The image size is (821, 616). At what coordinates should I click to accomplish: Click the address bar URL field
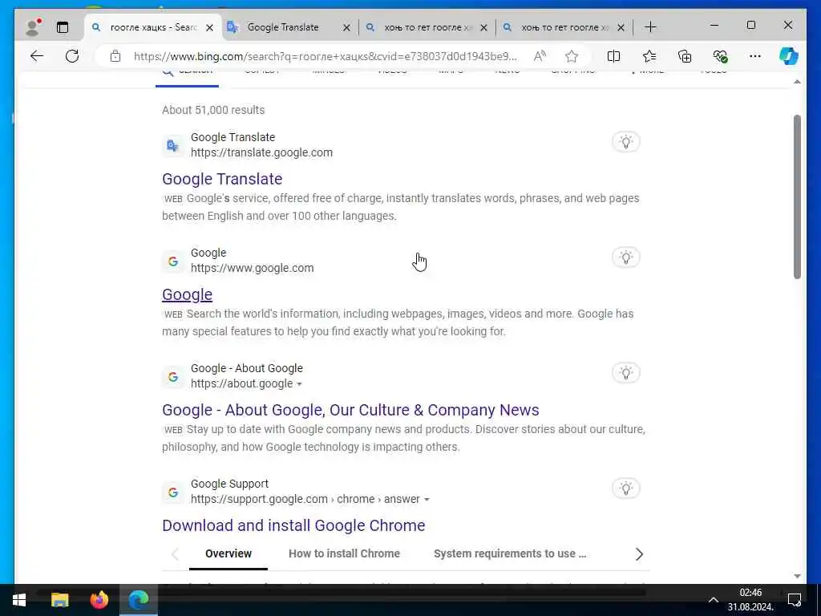(x=325, y=56)
